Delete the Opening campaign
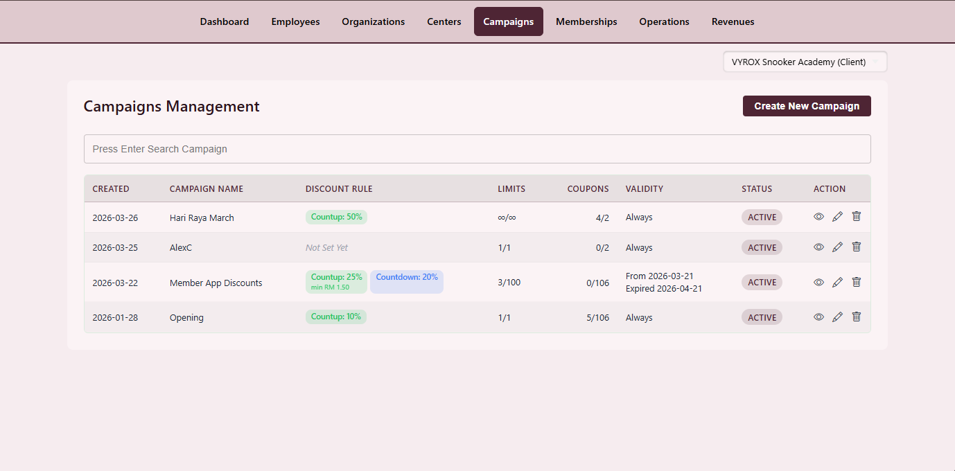 857,317
